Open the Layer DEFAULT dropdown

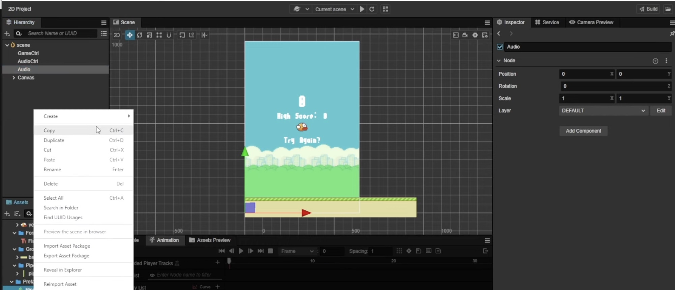(x=603, y=111)
